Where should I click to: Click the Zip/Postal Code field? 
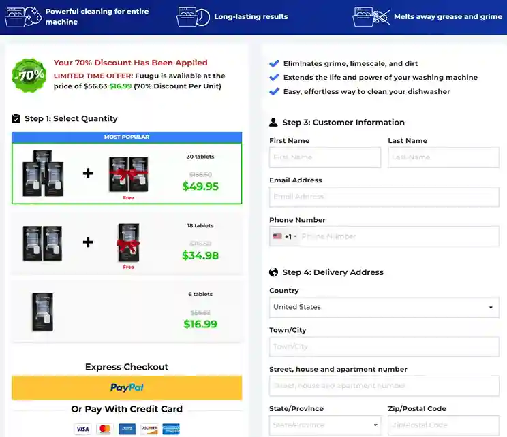coord(443,425)
